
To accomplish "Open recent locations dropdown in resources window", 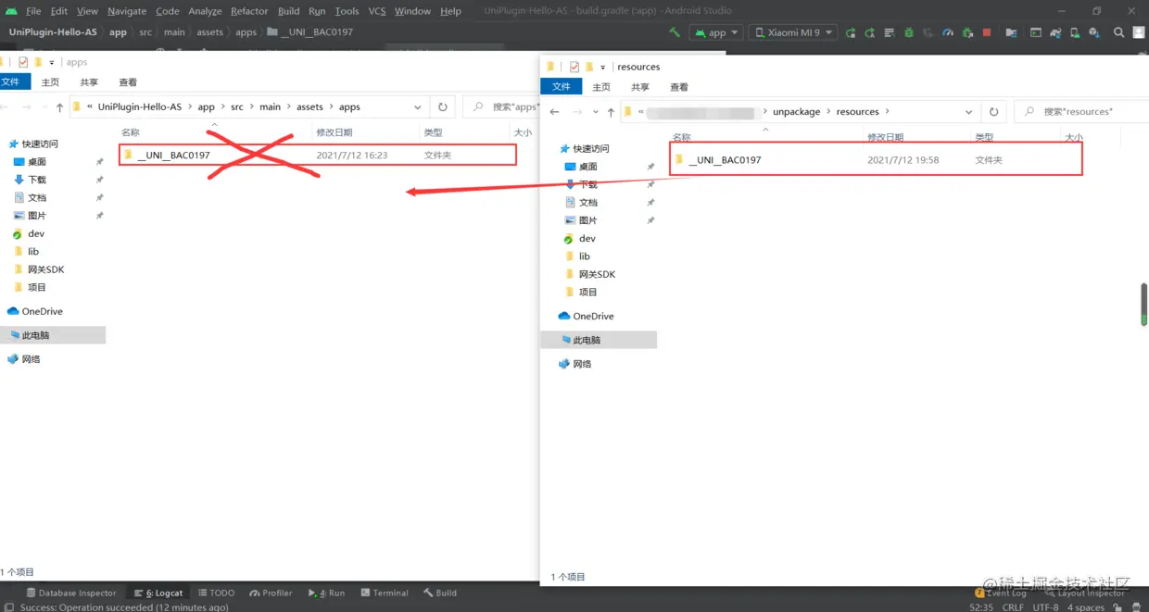I will point(598,112).
